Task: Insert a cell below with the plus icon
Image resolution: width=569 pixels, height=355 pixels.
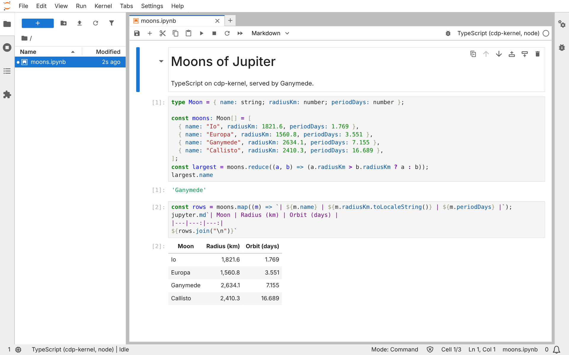Action: [150, 33]
